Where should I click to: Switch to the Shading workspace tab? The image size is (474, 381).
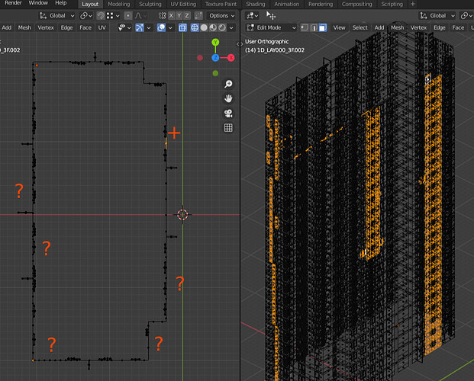pos(256,5)
